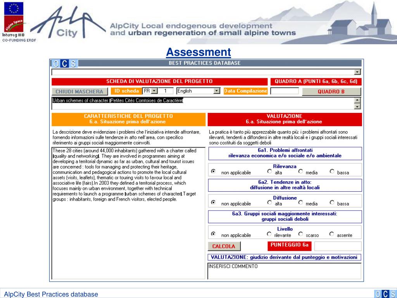Click '6a2. Tendenze in atto' box
The width and height of the screenshot is (397, 298).
285,185
